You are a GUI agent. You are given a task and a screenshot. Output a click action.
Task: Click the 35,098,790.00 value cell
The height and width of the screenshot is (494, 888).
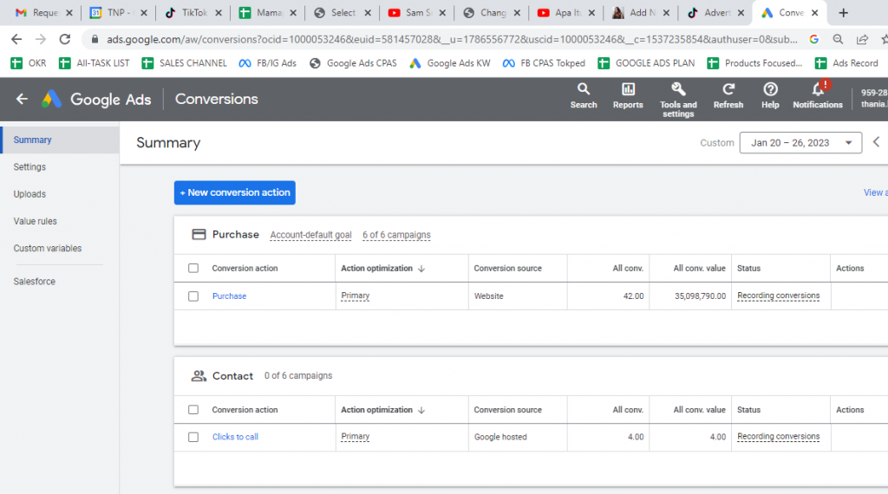click(x=700, y=296)
